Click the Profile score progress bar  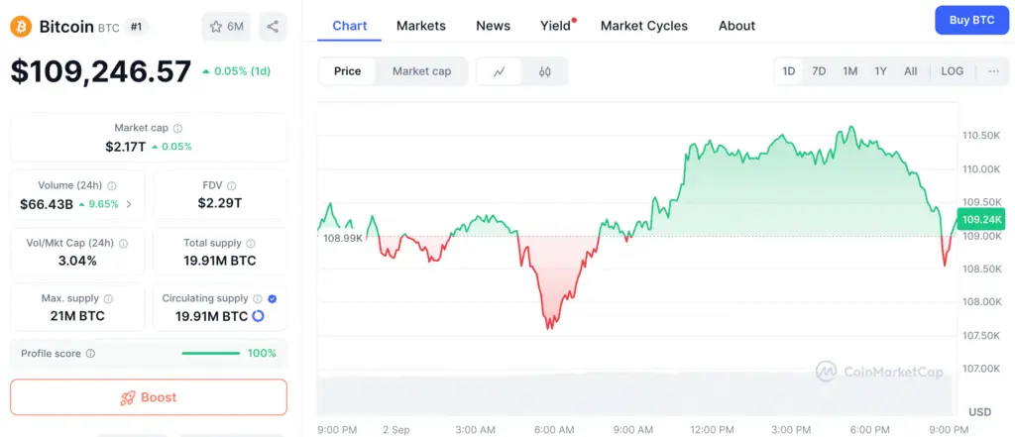click(x=210, y=353)
